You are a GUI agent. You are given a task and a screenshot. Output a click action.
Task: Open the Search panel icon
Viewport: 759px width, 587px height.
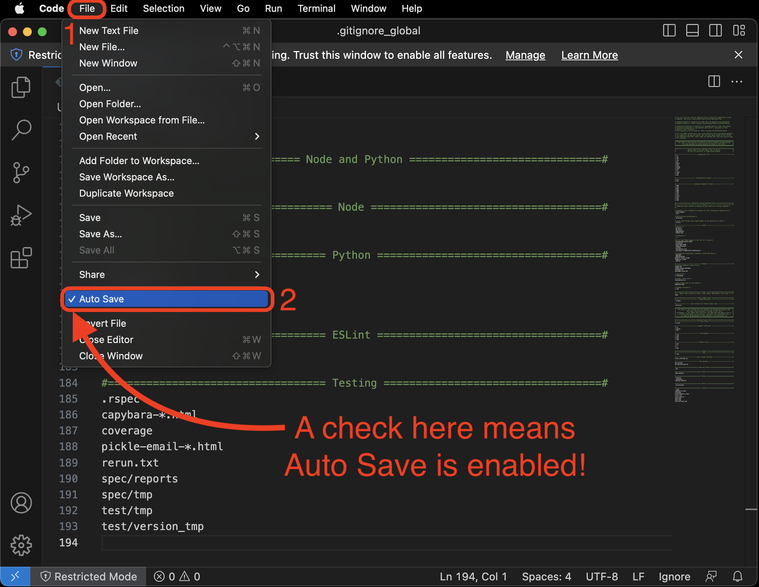[21, 129]
